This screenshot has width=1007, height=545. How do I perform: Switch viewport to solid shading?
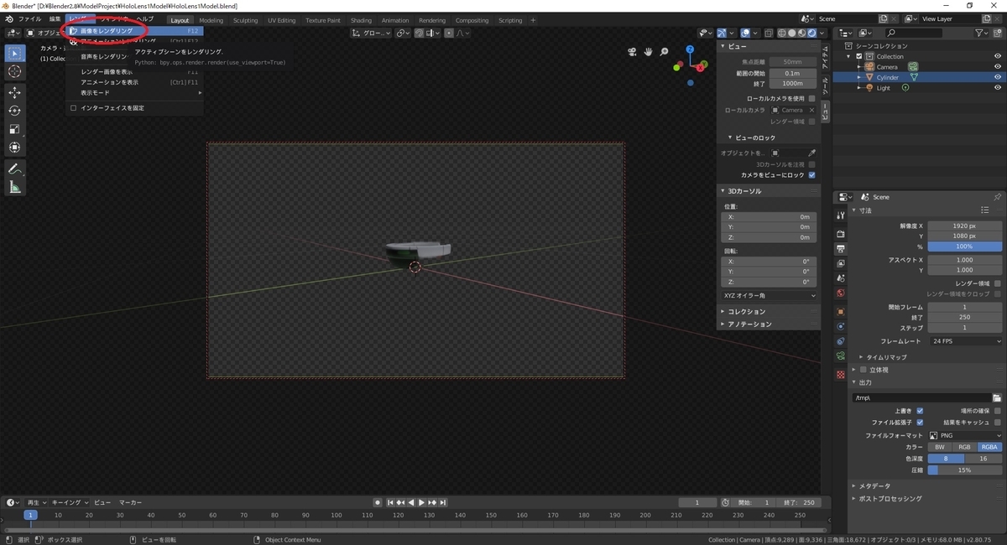coord(793,33)
